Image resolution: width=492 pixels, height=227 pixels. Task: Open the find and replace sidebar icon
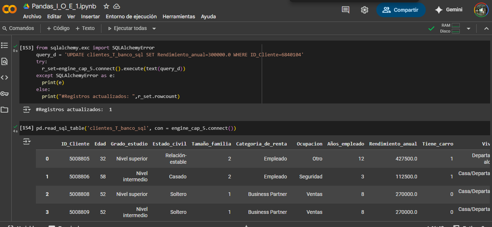4,61
